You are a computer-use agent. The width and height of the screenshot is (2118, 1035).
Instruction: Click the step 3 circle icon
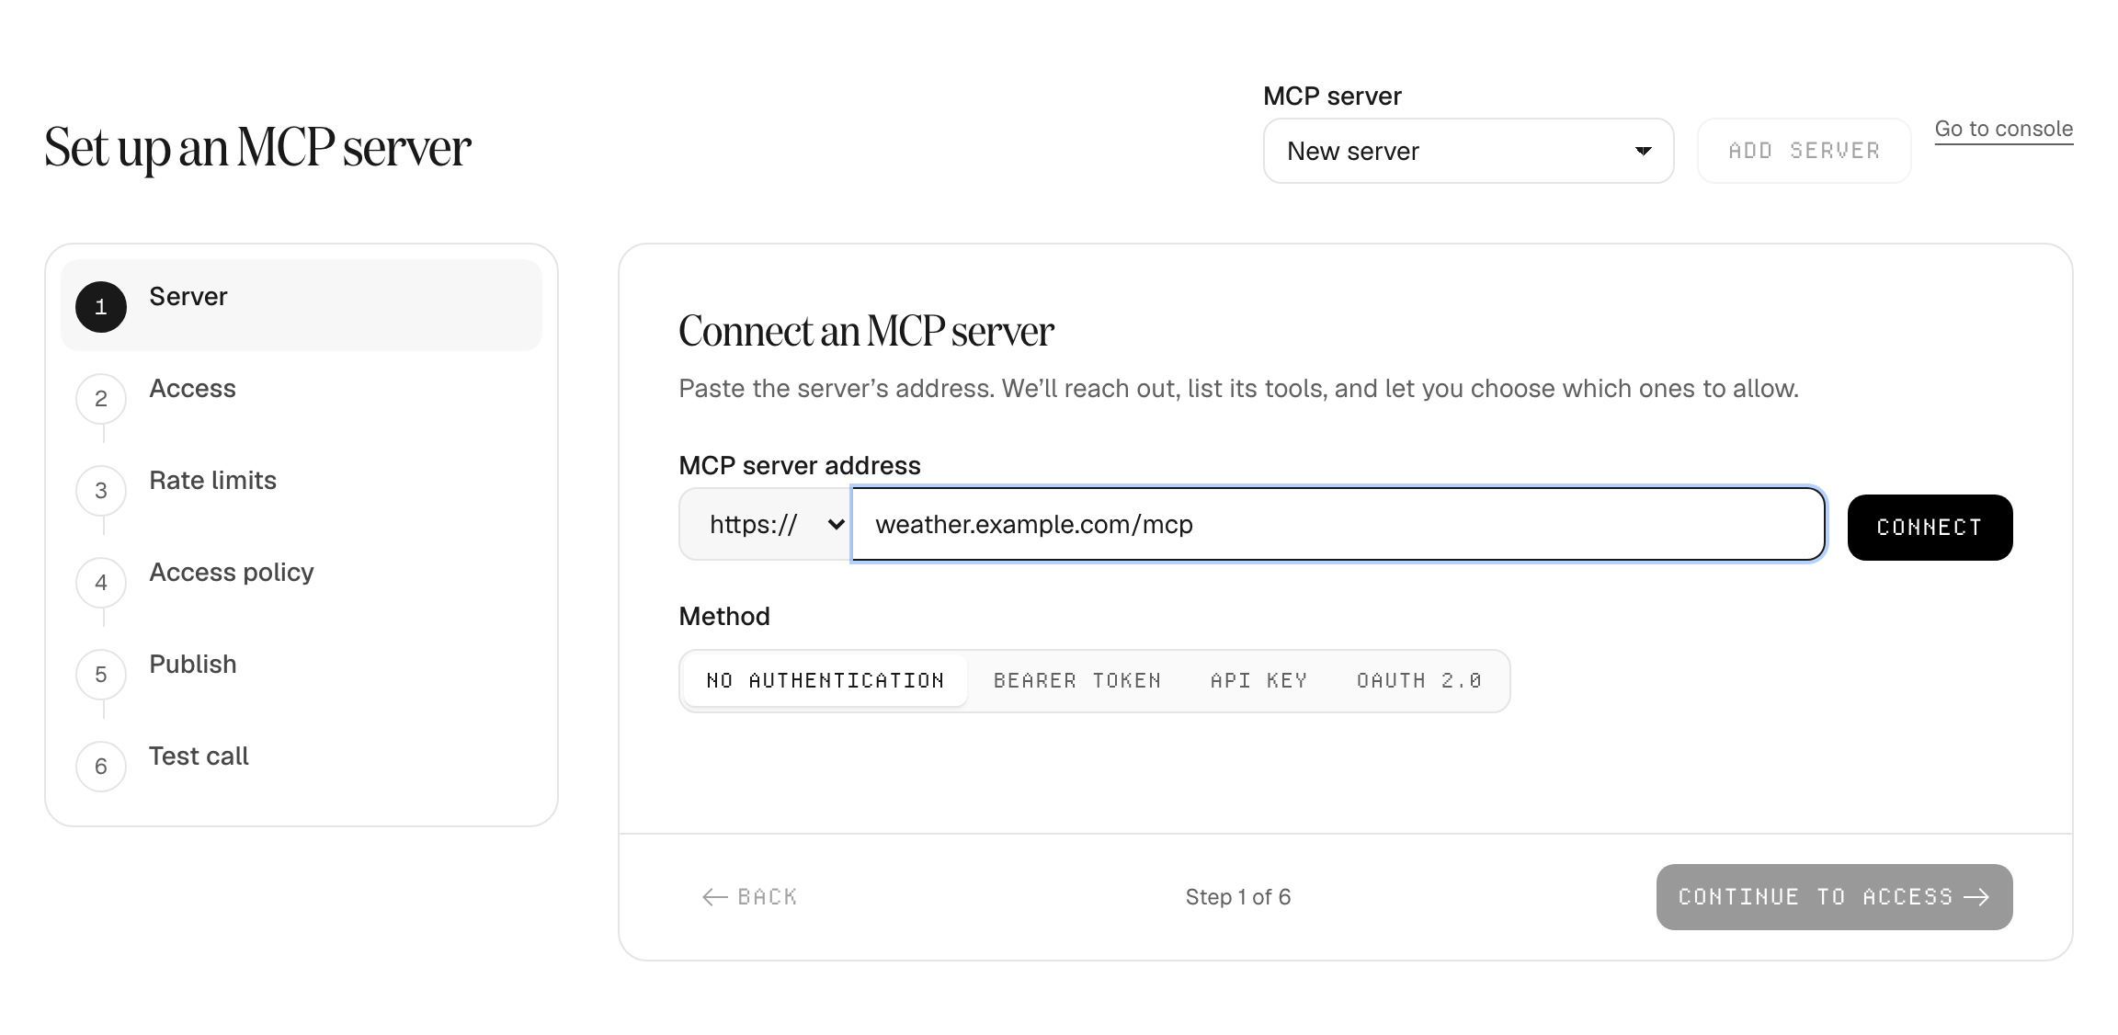click(101, 491)
